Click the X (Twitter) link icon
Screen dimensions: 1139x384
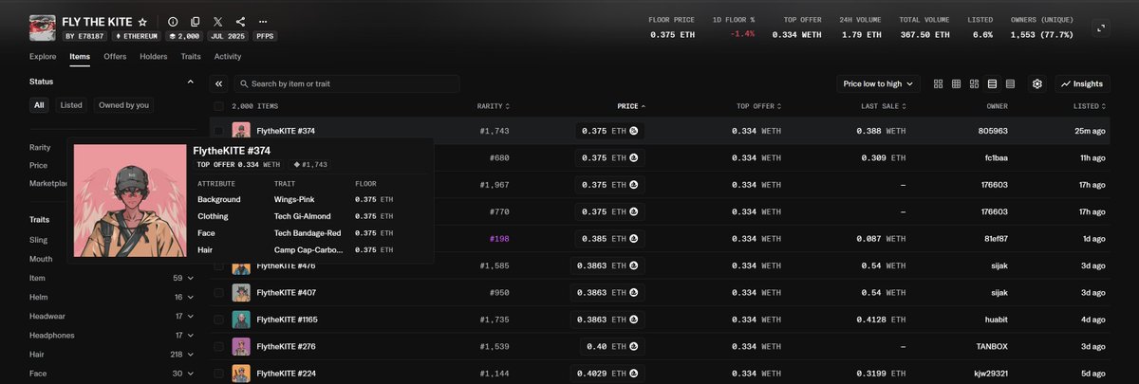pyautogui.click(x=217, y=22)
